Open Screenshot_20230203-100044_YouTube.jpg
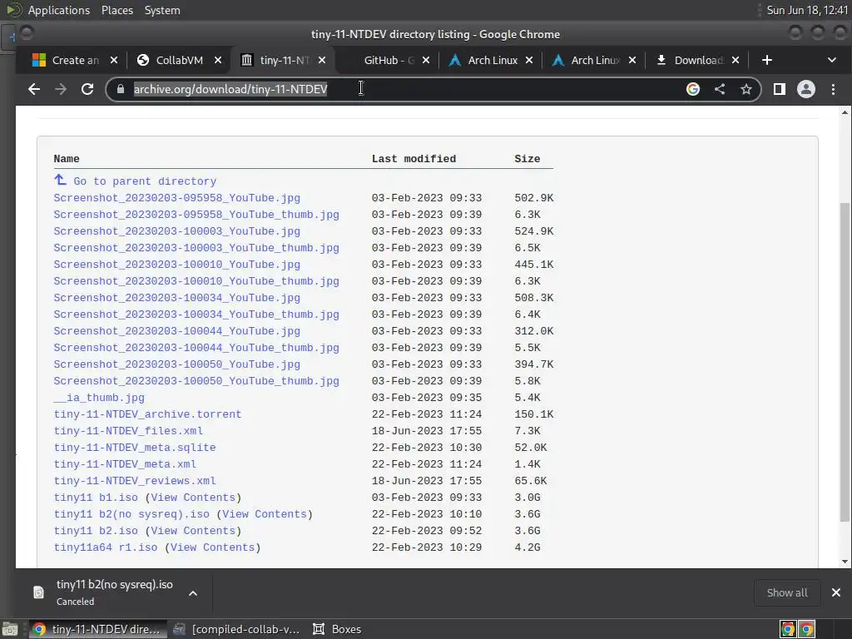Screen dimensions: 852x639 click(176, 331)
